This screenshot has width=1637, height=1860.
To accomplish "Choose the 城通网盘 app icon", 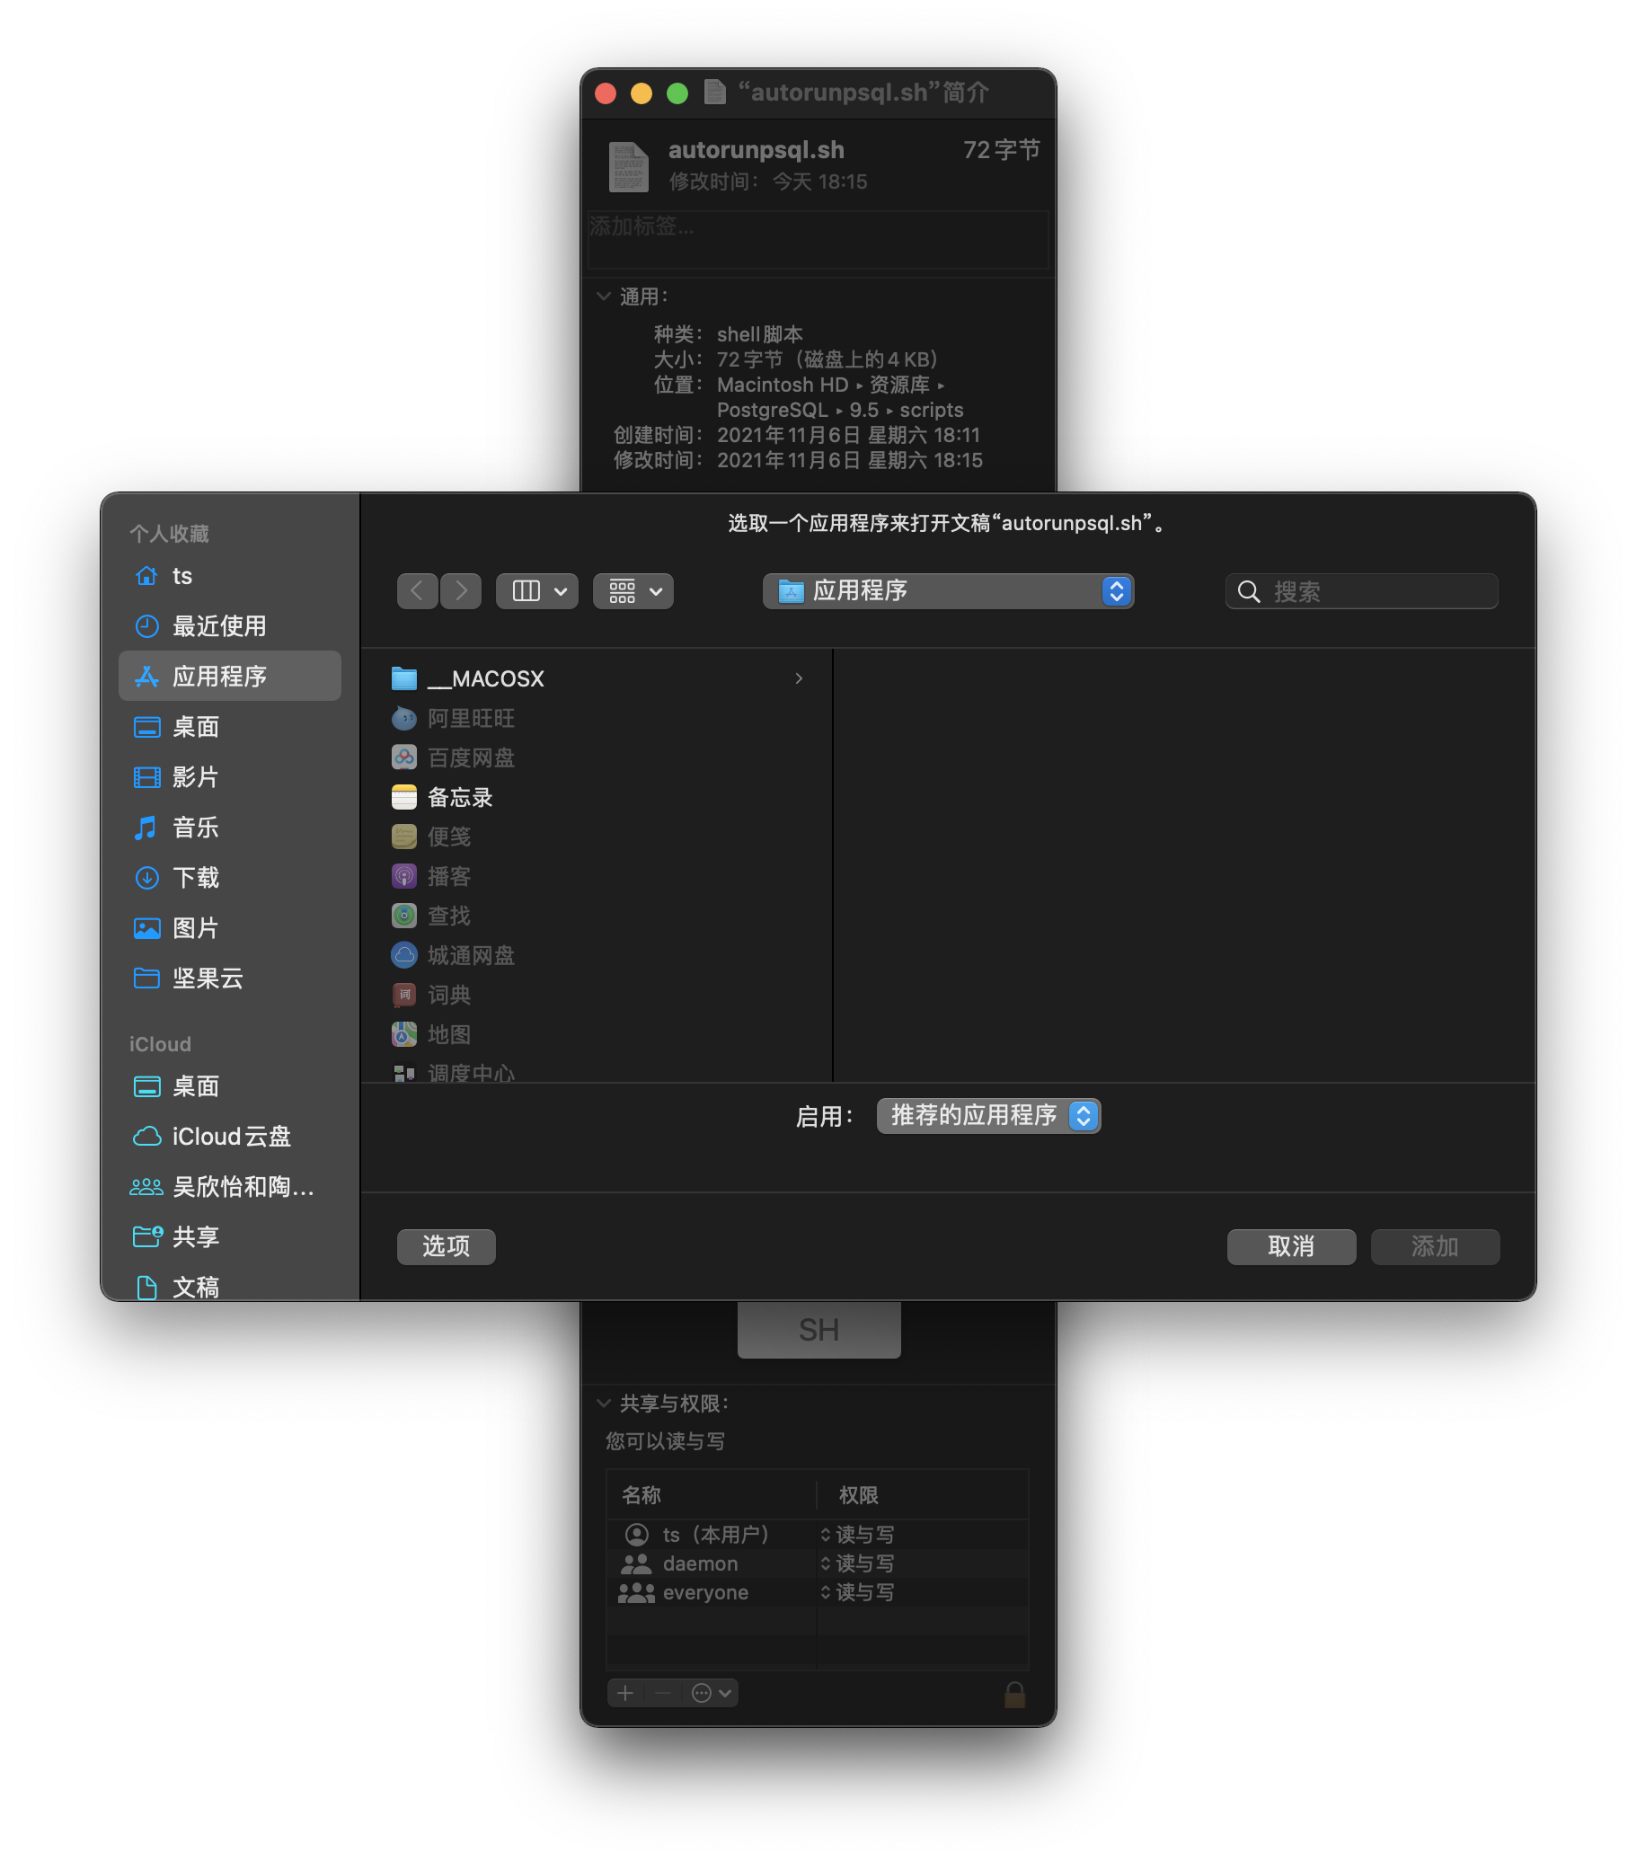I will [472, 954].
